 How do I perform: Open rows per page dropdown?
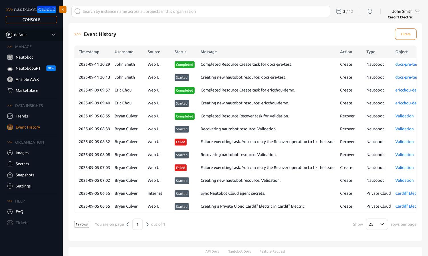point(377,224)
